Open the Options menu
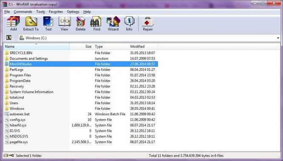Screen dimensions: 283x161 [x=73, y=12]
